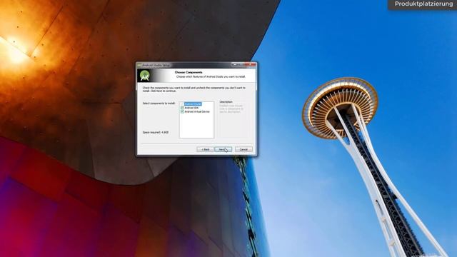Click the Space required text

point(156,133)
